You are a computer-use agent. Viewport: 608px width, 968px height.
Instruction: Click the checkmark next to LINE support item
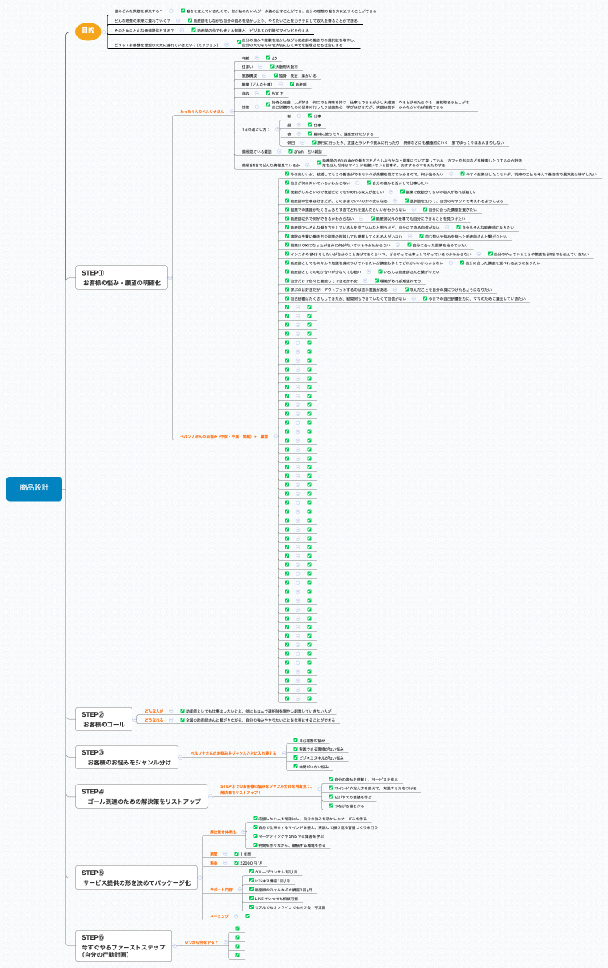(x=251, y=898)
